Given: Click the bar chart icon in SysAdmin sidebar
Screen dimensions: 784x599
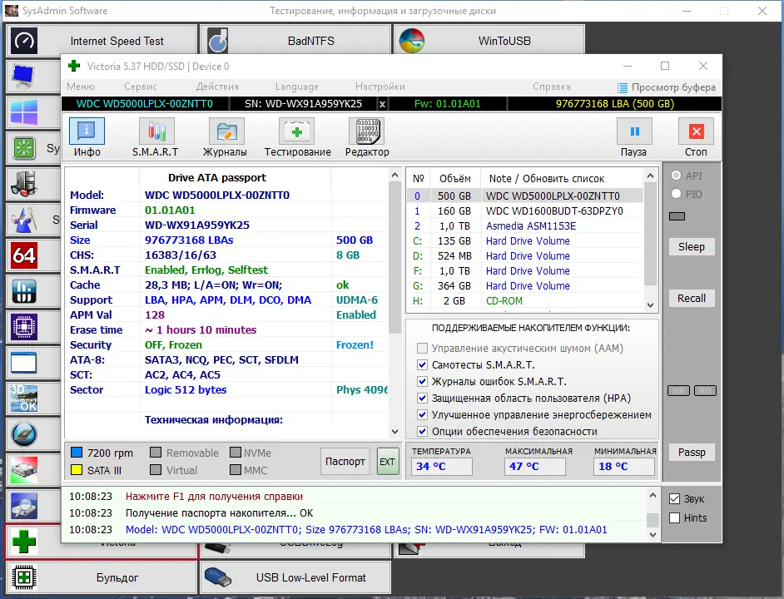Looking at the screenshot, I should 24,291.
